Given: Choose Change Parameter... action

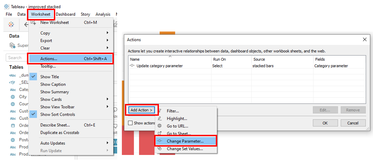Looking at the screenshot, I should click(x=185, y=141).
